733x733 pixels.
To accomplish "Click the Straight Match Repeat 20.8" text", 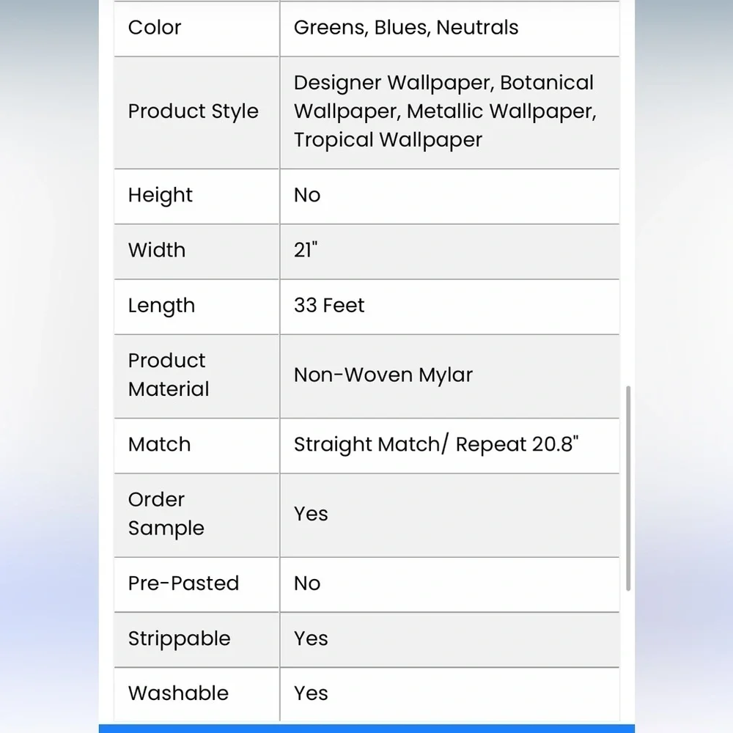I will pos(436,444).
